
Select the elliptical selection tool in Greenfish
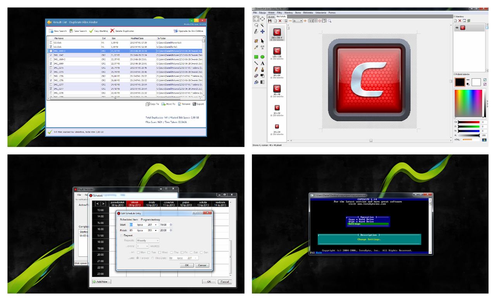point(262,19)
